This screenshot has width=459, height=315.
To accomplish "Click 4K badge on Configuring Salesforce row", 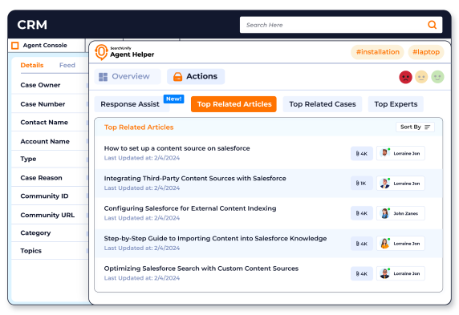I will pyautogui.click(x=362, y=213).
